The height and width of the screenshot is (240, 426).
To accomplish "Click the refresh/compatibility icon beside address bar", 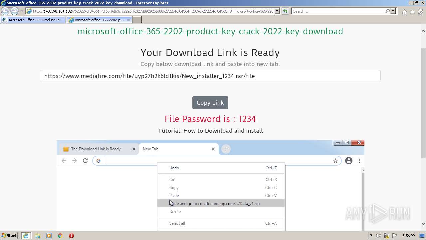I will pyautogui.click(x=285, y=11).
